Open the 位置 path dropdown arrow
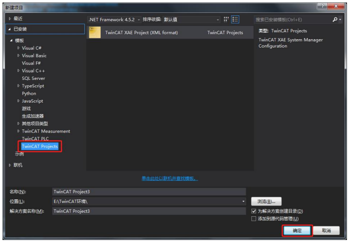350x244 pixels. 243,201
